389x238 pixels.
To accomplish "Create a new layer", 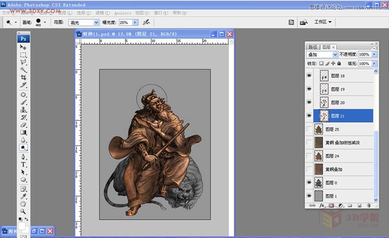I will tap(359, 206).
